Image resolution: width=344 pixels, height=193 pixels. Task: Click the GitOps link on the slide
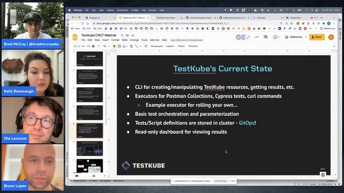(x=246, y=123)
